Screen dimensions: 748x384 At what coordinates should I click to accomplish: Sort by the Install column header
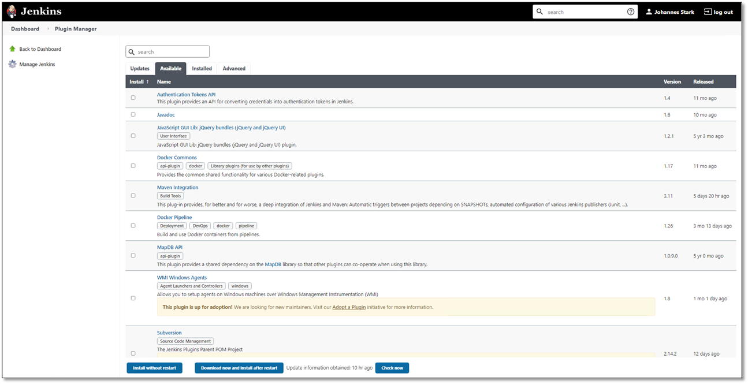(139, 81)
